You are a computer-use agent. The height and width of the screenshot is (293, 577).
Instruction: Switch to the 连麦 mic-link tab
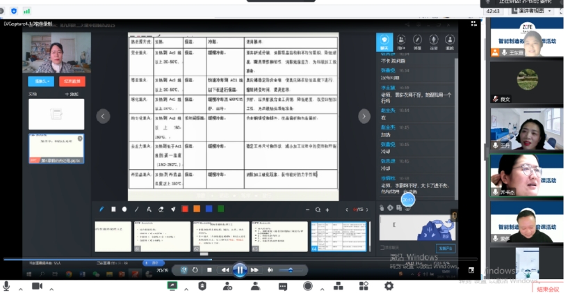(x=434, y=42)
